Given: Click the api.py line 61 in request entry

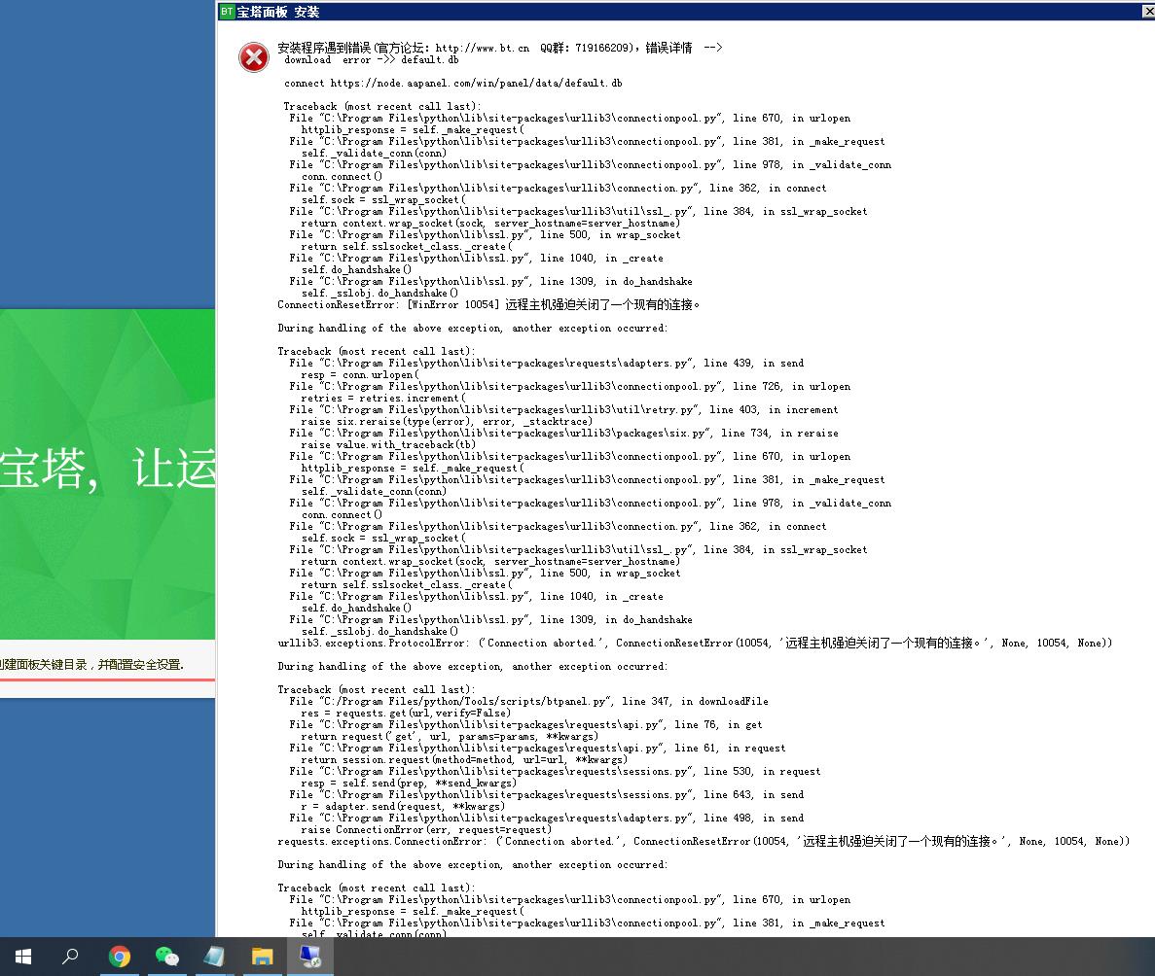Looking at the screenshot, I should pyautogui.click(x=538, y=749).
